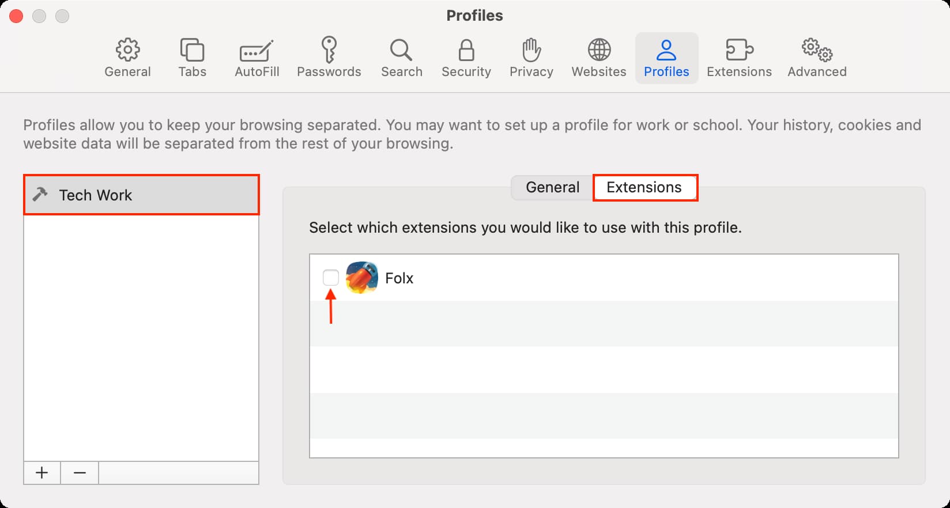
Task: Open Websites settings pane
Action: pyautogui.click(x=598, y=58)
